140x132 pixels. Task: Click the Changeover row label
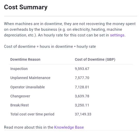pyautogui.click(x=20, y=96)
